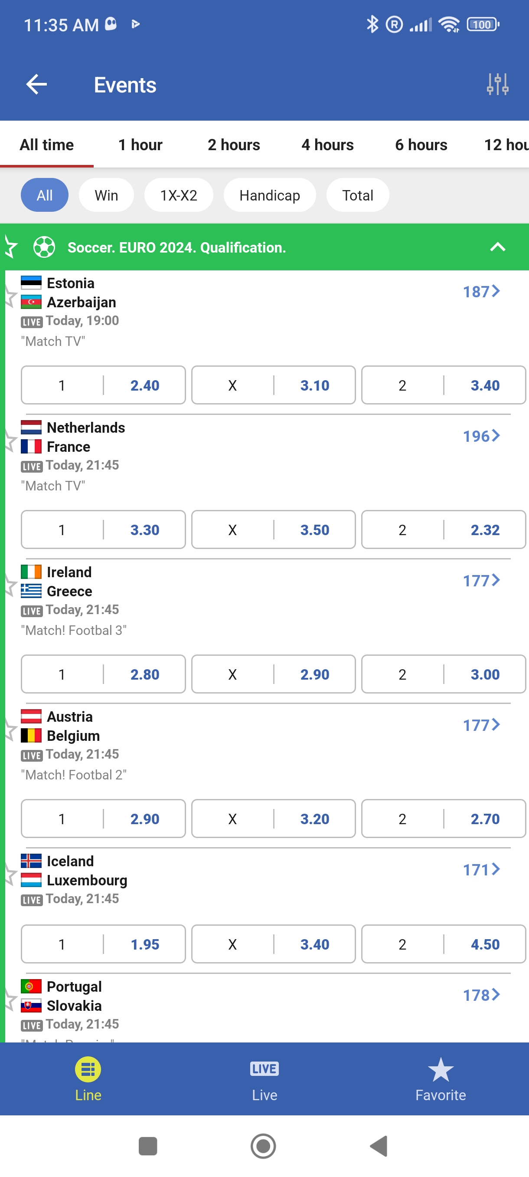Switch to the 6 hours tab
Image resolution: width=529 pixels, height=1177 pixels.
tap(421, 145)
